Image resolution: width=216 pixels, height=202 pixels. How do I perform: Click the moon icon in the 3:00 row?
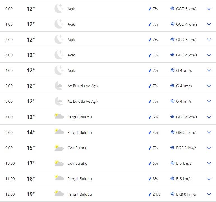coord(59,55)
